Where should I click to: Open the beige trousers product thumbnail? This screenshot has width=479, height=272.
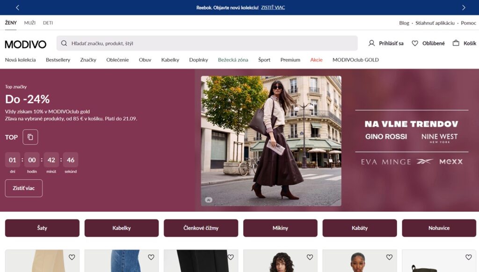[x=42, y=261]
